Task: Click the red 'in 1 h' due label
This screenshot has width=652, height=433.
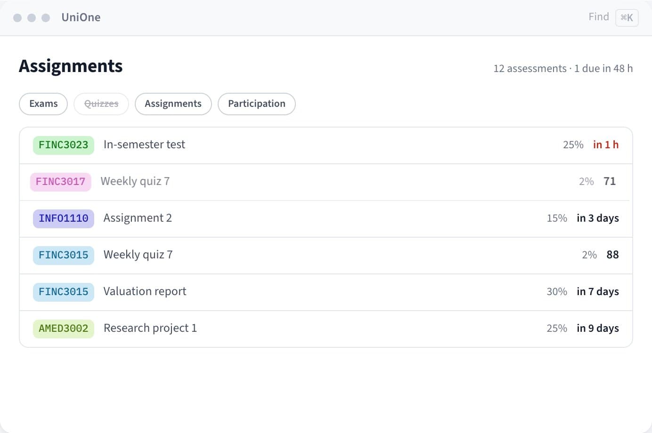Action: click(606, 145)
